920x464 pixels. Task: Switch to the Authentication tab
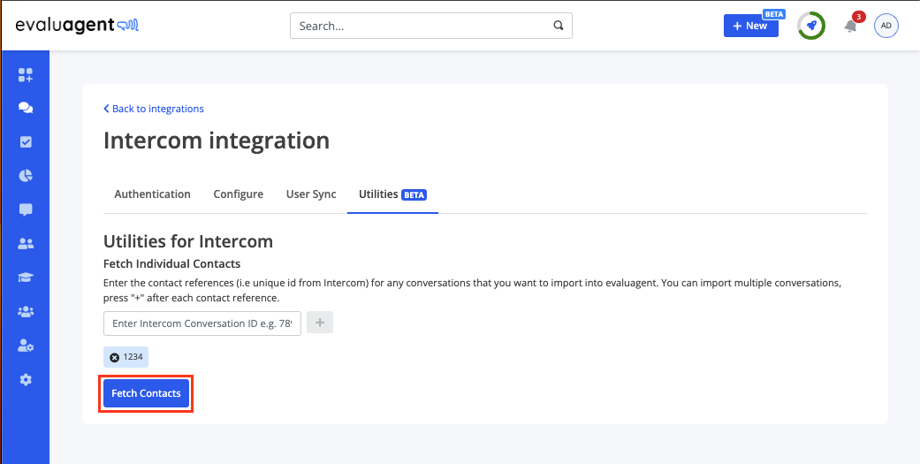(153, 194)
